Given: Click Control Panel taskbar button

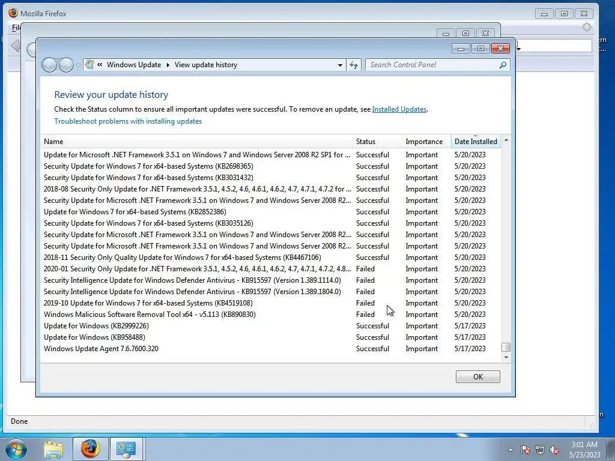Looking at the screenshot, I should [x=127, y=449].
